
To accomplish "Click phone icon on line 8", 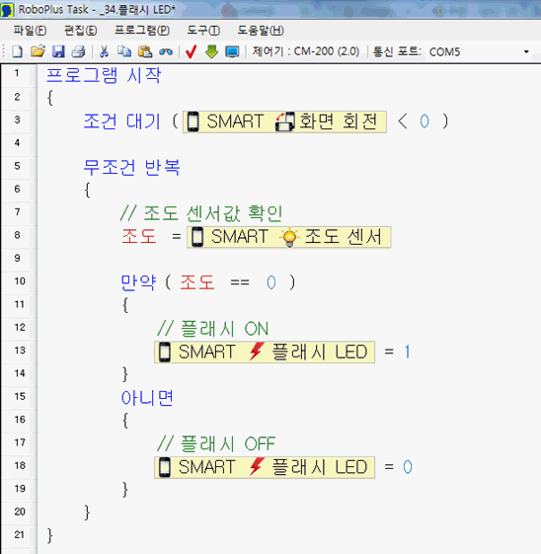I will (197, 237).
